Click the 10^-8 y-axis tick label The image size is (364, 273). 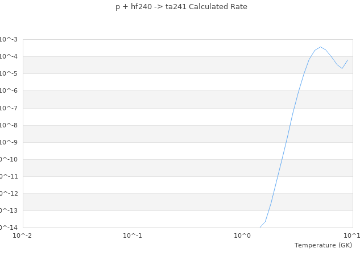(9, 125)
